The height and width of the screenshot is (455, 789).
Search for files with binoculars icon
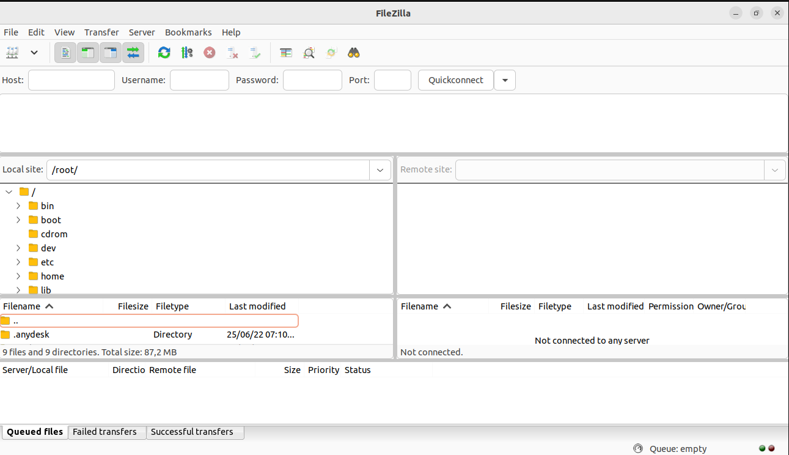click(354, 53)
